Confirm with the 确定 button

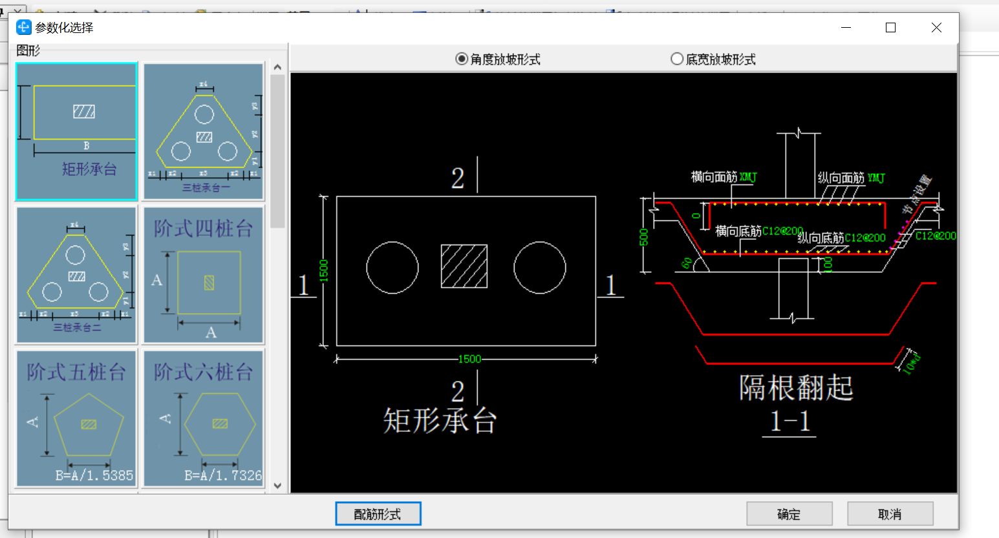790,514
